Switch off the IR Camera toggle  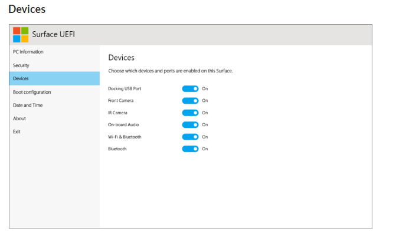tap(190, 113)
